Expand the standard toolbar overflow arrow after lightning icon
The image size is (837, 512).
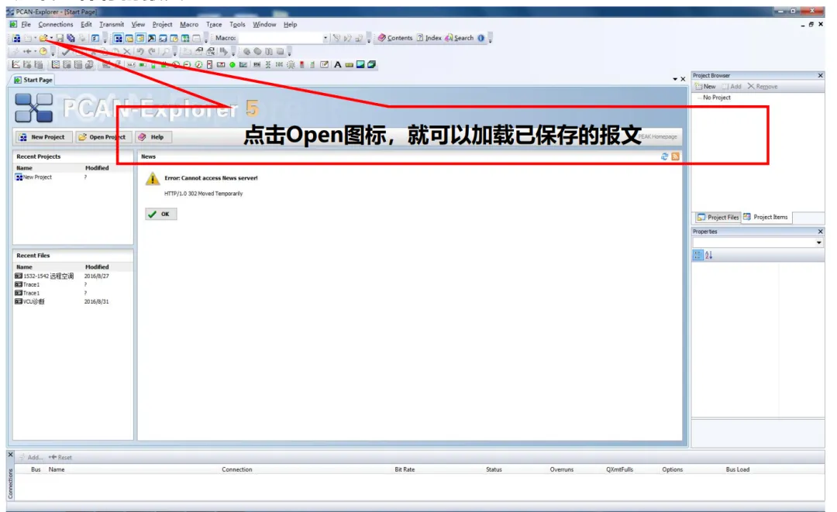click(105, 40)
